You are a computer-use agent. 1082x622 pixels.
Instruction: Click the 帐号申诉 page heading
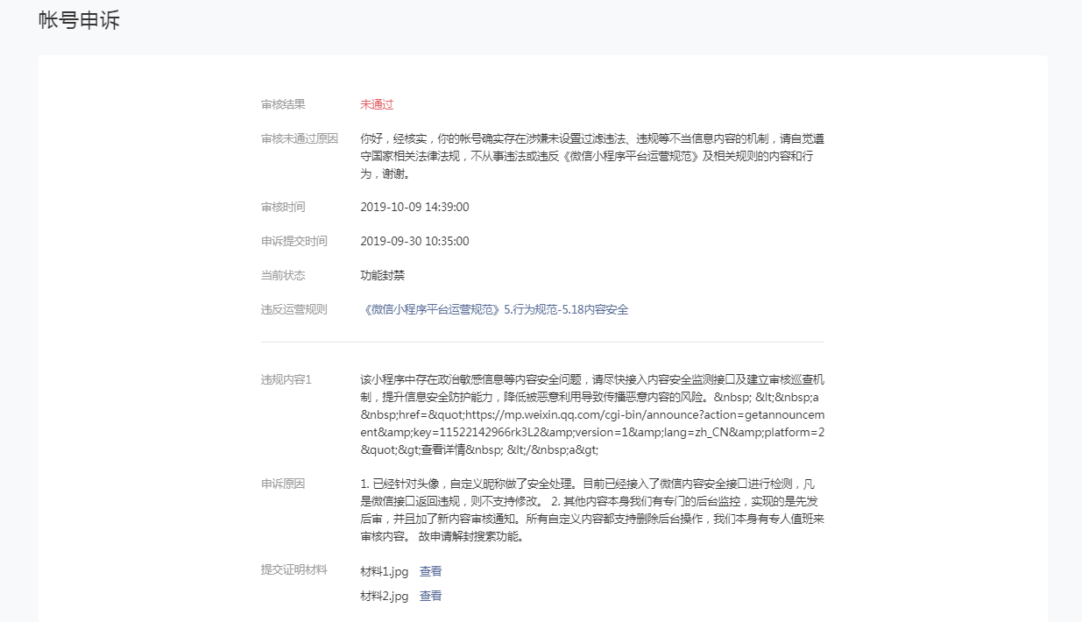[79, 21]
